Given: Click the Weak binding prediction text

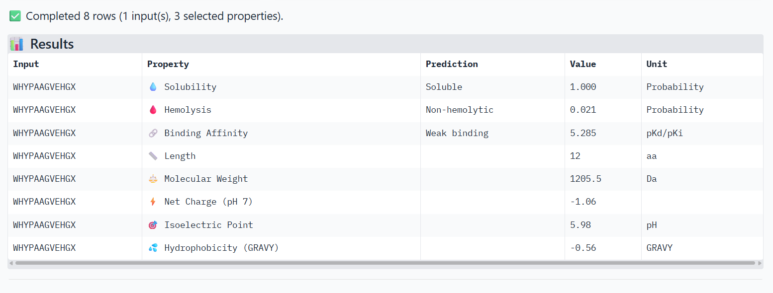Looking at the screenshot, I should pos(457,133).
